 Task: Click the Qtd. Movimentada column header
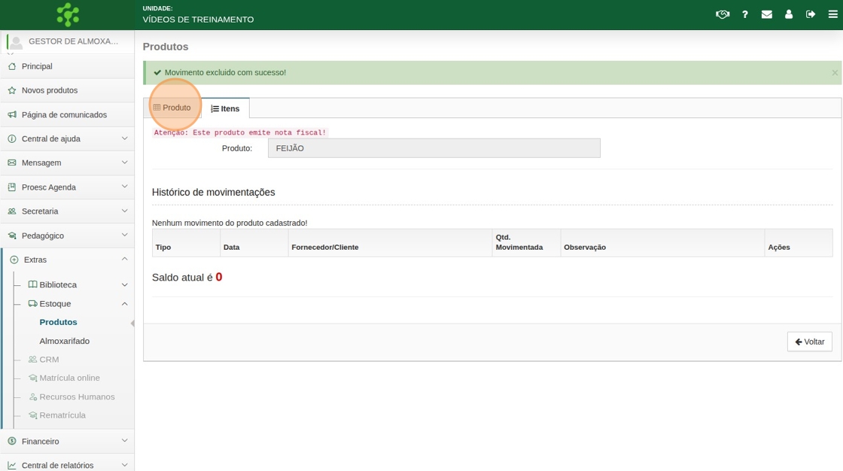[x=526, y=243]
